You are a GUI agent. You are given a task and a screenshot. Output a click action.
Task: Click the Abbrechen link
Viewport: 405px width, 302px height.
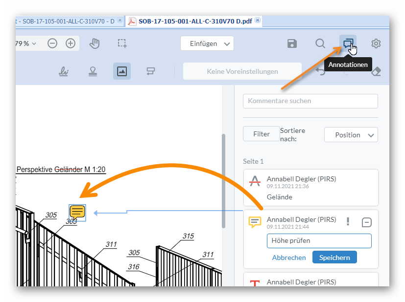[289, 258]
